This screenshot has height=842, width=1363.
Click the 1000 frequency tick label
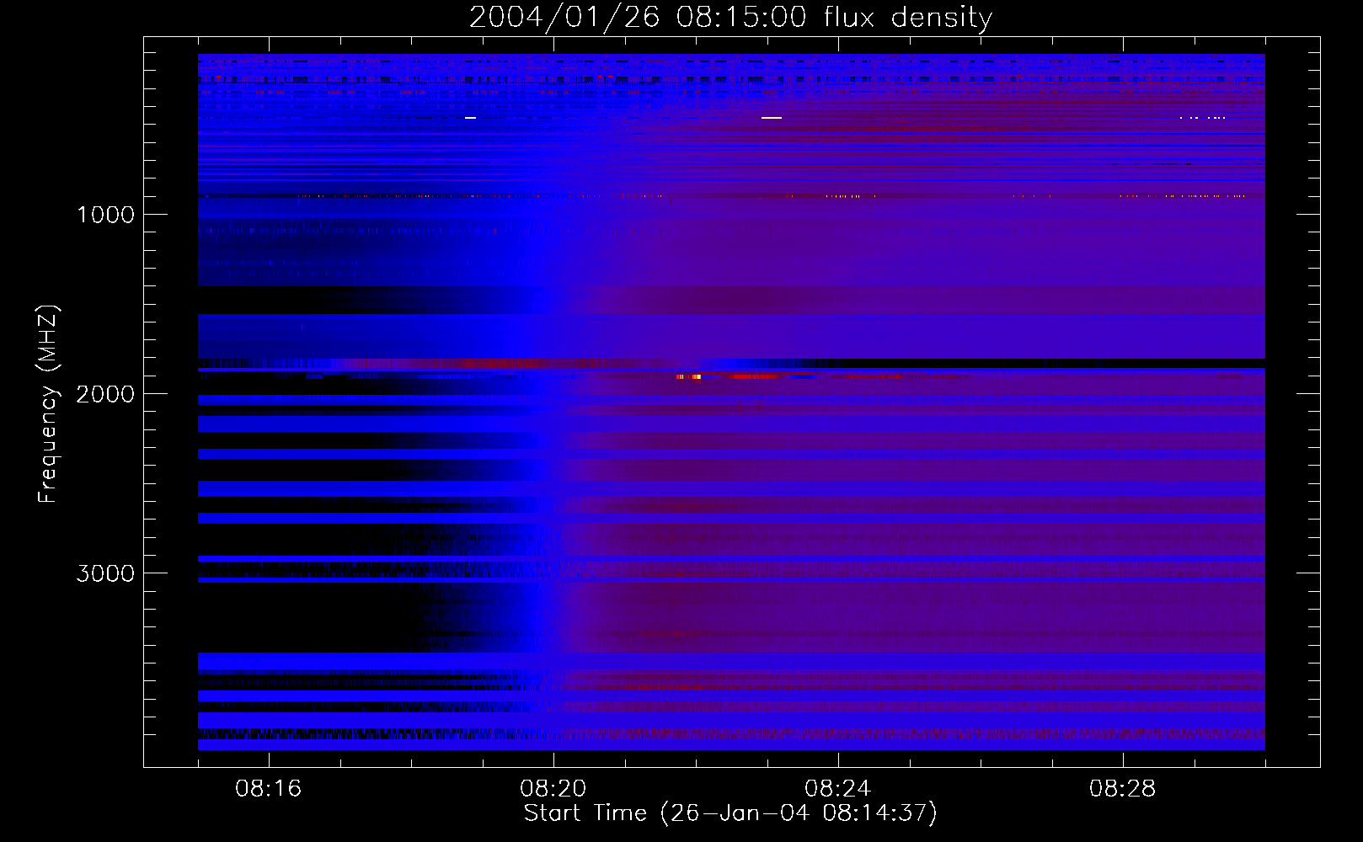coord(105,215)
